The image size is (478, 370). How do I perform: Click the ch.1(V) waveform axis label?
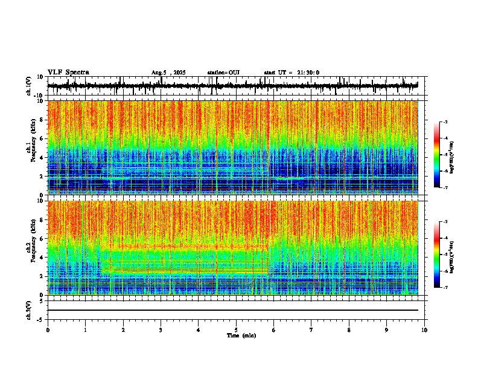click(28, 86)
